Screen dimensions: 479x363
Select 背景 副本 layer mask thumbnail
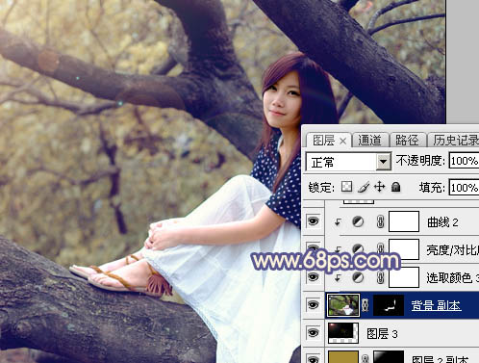click(389, 305)
